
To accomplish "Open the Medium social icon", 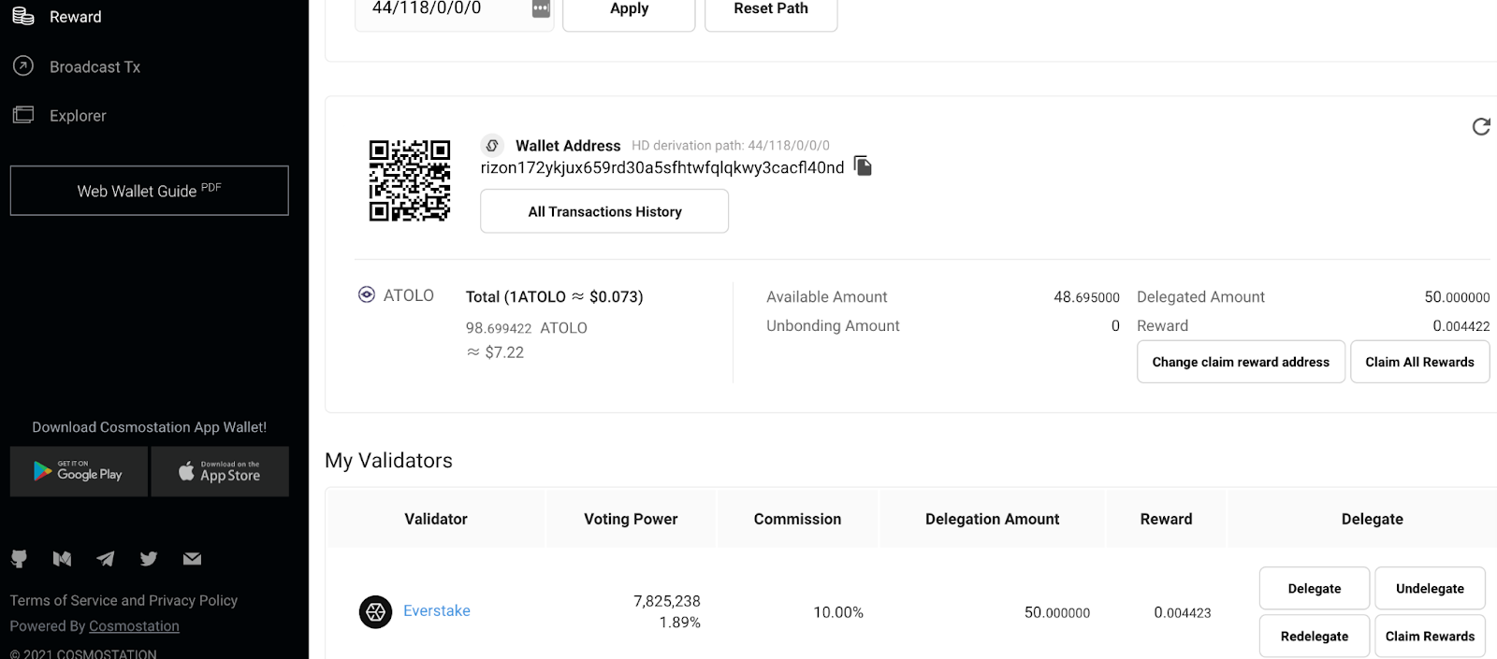I will coord(63,559).
